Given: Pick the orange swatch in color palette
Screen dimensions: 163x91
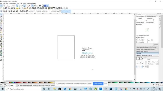Looking at the screenshot, I should pyautogui.click(x=35, y=83).
